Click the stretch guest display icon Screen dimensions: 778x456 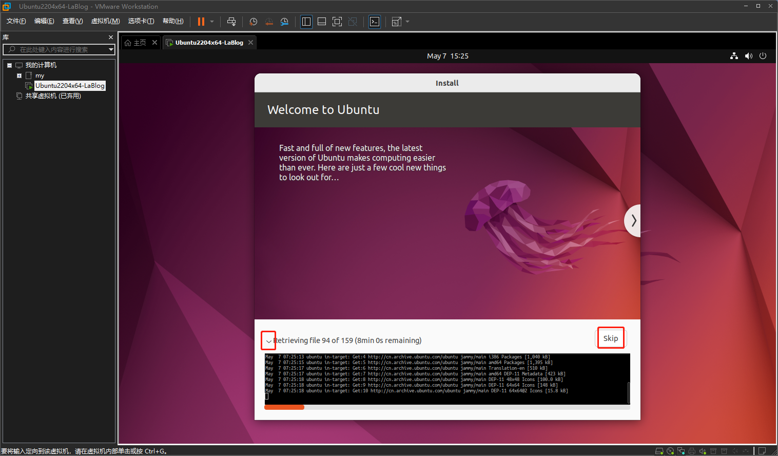click(x=397, y=22)
